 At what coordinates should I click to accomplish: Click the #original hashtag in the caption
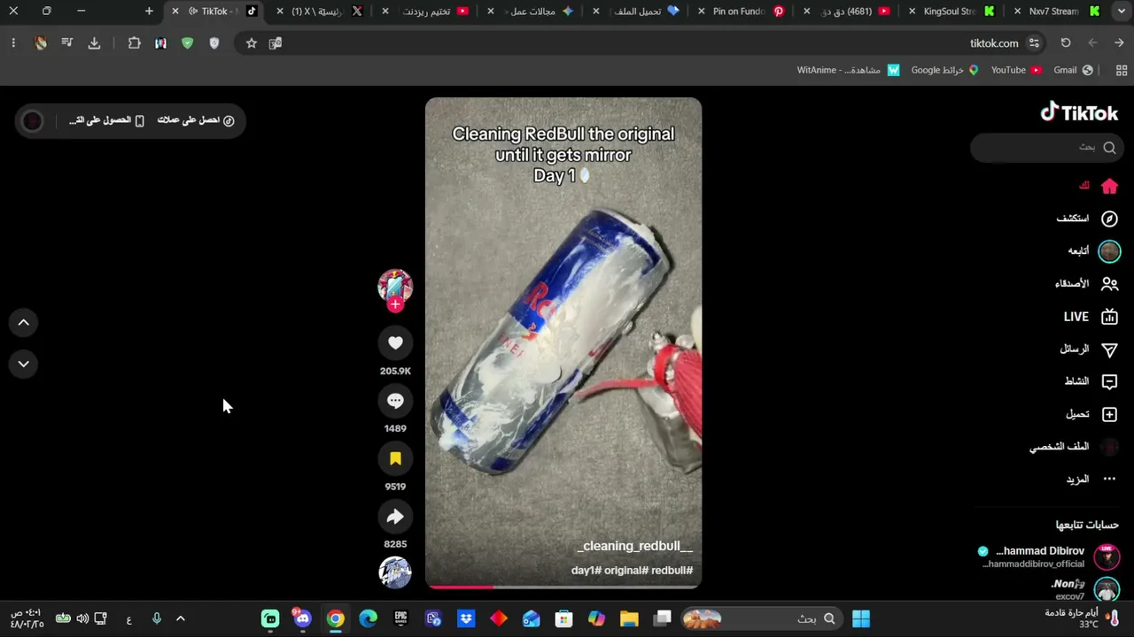tap(626, 571)
